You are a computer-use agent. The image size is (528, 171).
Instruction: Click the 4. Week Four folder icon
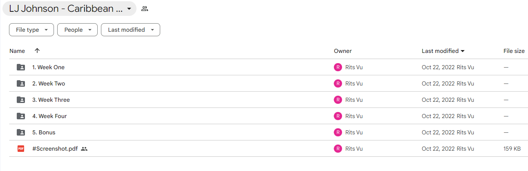click(21, 116)
